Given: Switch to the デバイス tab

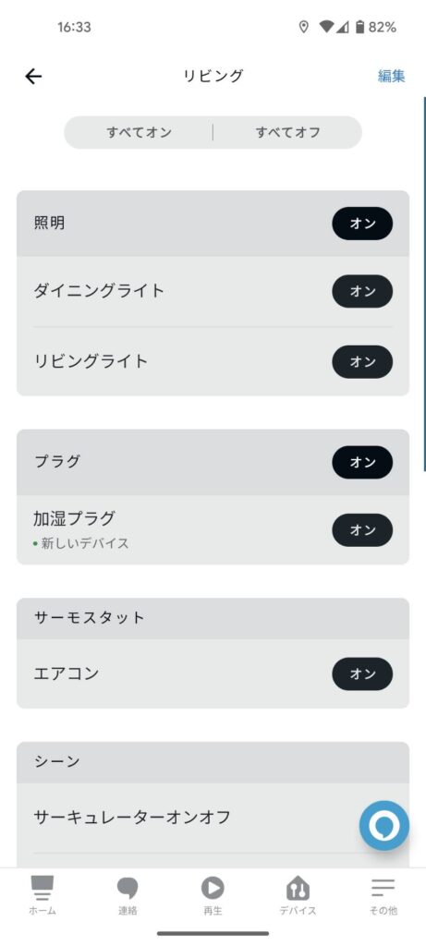Looking at the screenshot, I should tap(298, 896).
